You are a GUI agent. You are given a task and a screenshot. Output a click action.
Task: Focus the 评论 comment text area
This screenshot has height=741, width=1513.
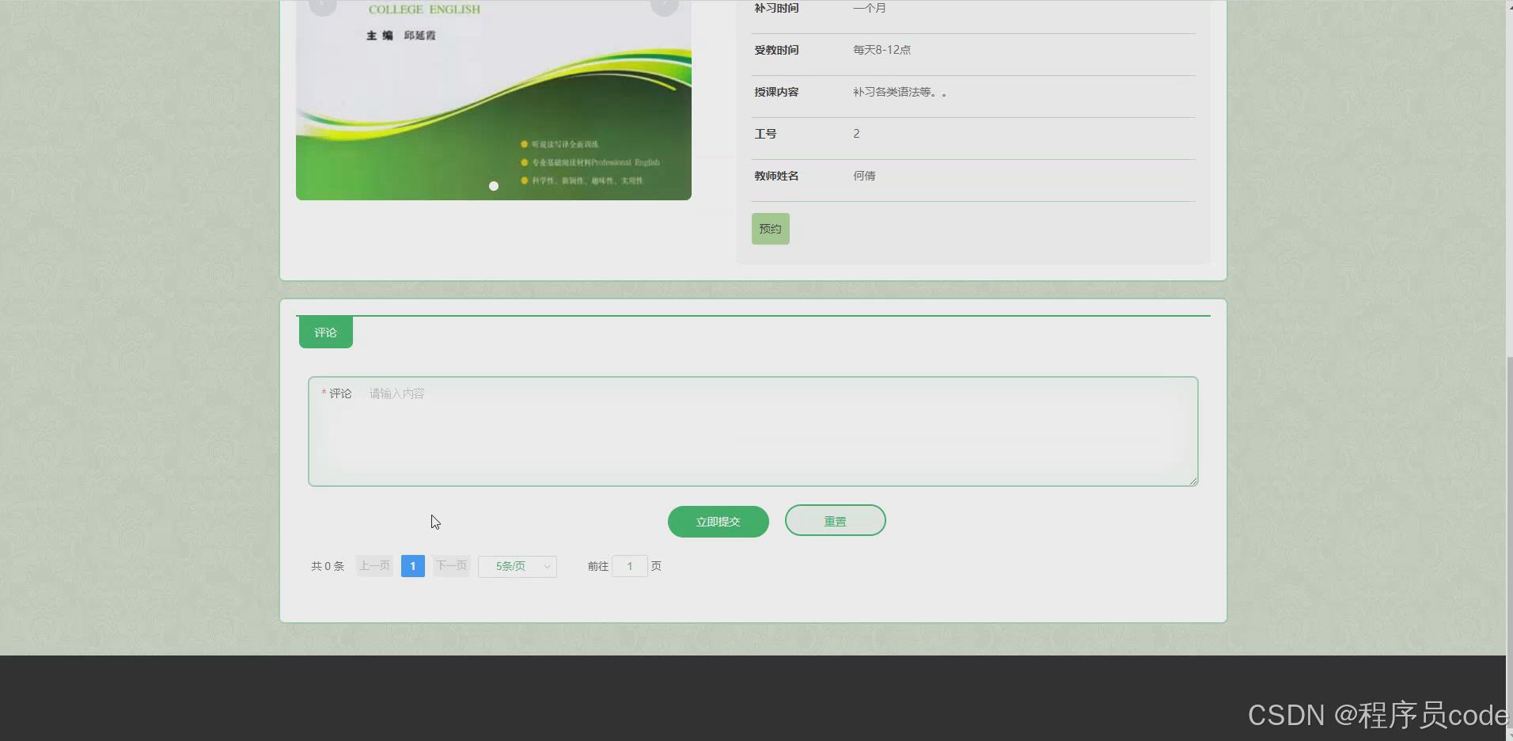click(753, 431)
